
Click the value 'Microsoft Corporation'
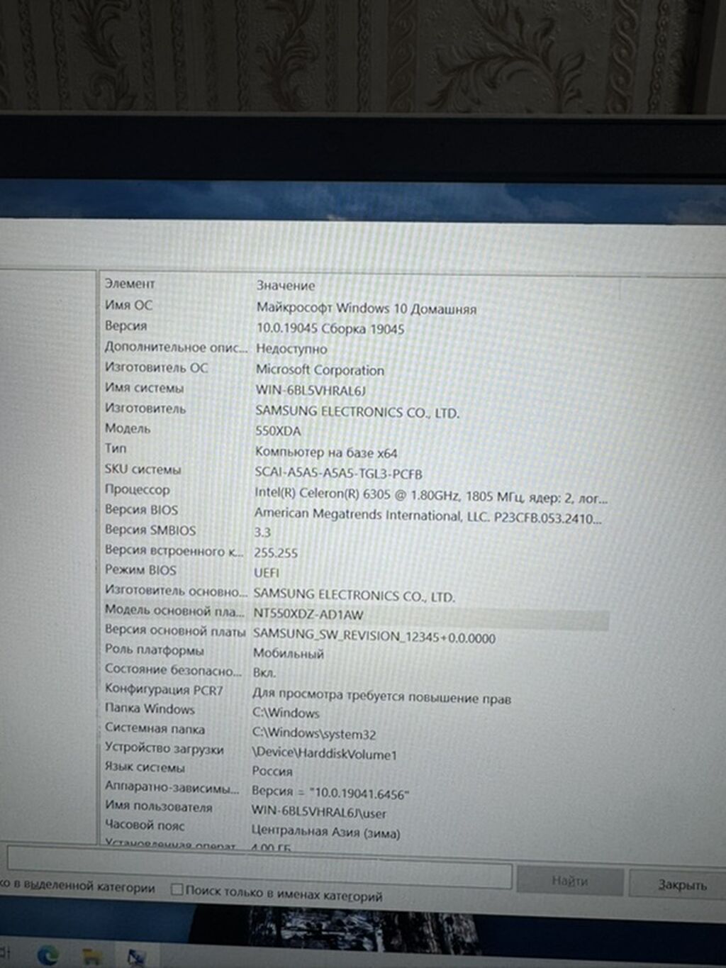pos(320,369)
